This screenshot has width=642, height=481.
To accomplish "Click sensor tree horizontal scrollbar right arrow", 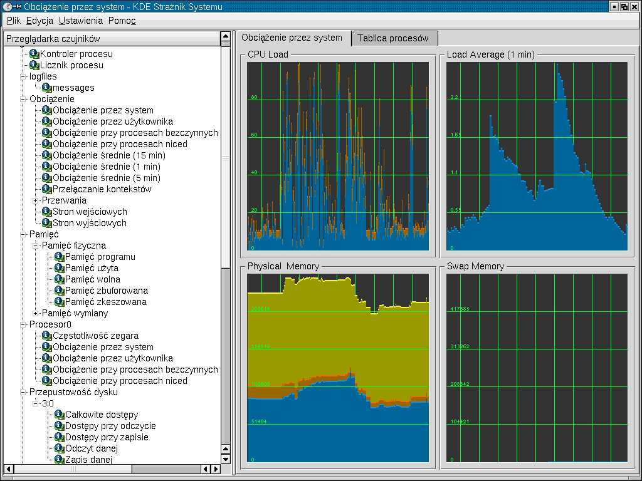I will [216, 468].
